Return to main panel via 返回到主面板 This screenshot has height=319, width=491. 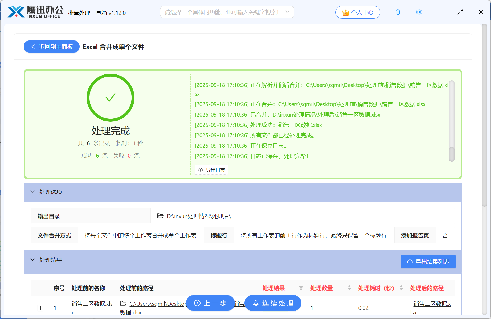pos(51,47)
